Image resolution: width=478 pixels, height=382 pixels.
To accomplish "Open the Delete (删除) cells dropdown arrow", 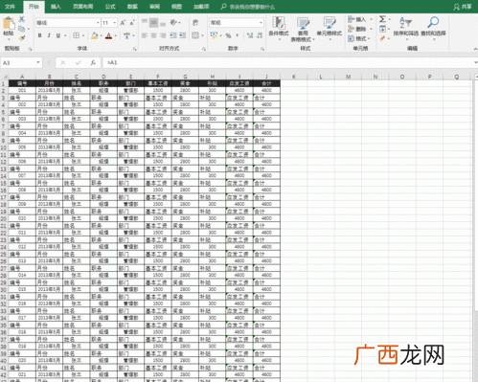I will [x=371, y=29].
